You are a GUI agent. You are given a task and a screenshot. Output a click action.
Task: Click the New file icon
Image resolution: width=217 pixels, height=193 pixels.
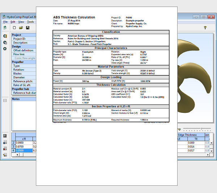coord(14,28)
